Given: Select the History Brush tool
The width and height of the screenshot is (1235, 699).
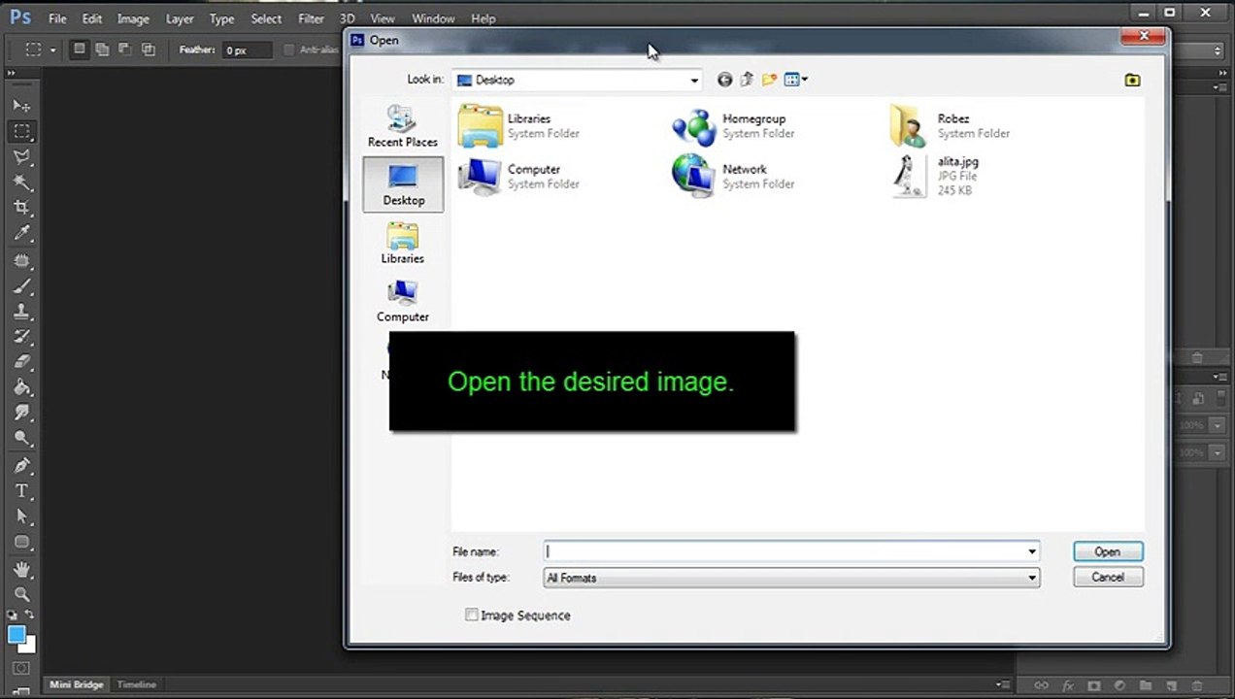Looking at the screenshot, I should [x=21, y=337].
